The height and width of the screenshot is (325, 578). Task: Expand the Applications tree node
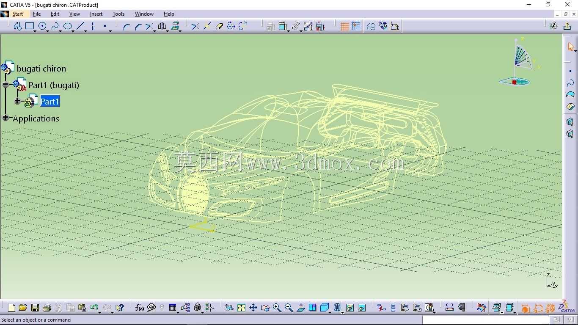pos(6,118)
